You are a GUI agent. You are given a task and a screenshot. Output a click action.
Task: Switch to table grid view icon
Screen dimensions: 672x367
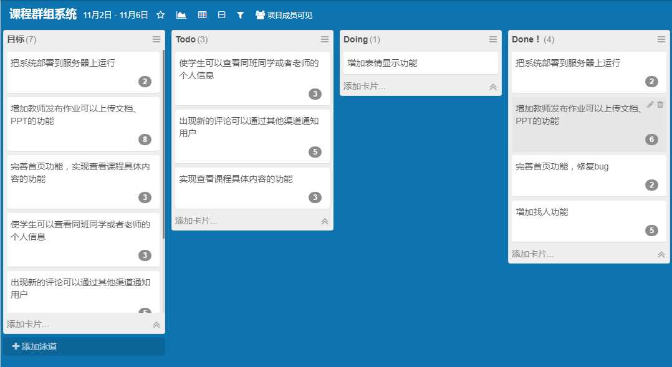coord(202,15)
